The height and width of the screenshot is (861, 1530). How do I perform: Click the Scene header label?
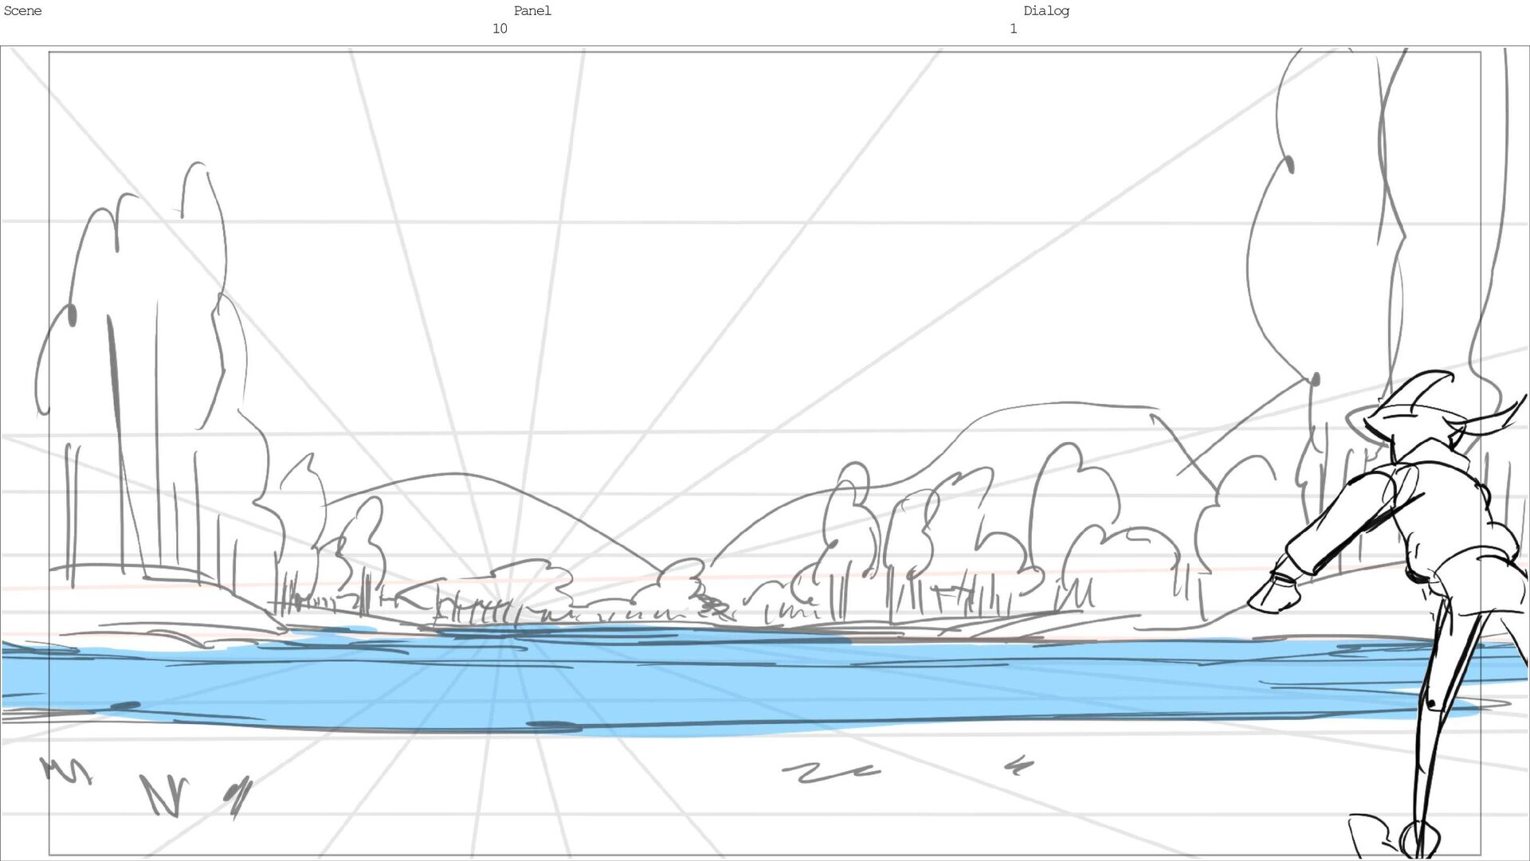point(22,11)
